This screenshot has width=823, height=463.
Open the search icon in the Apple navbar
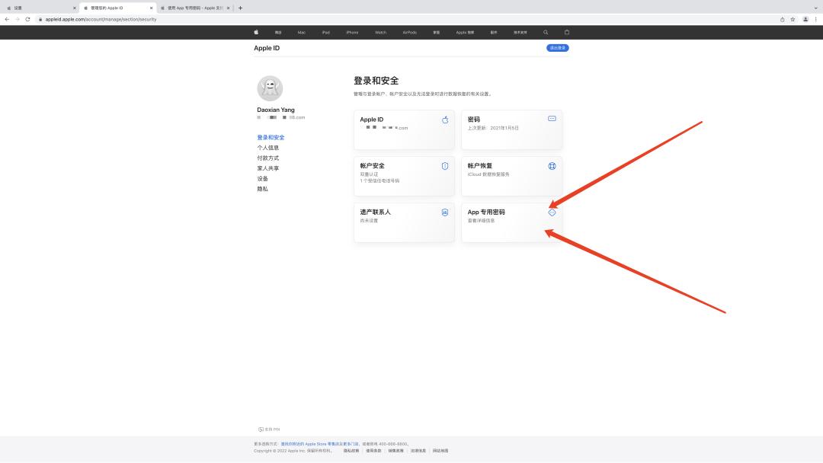pos(546,32)
